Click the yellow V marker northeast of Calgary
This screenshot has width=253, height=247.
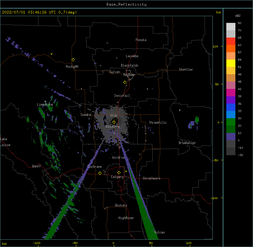126,171
